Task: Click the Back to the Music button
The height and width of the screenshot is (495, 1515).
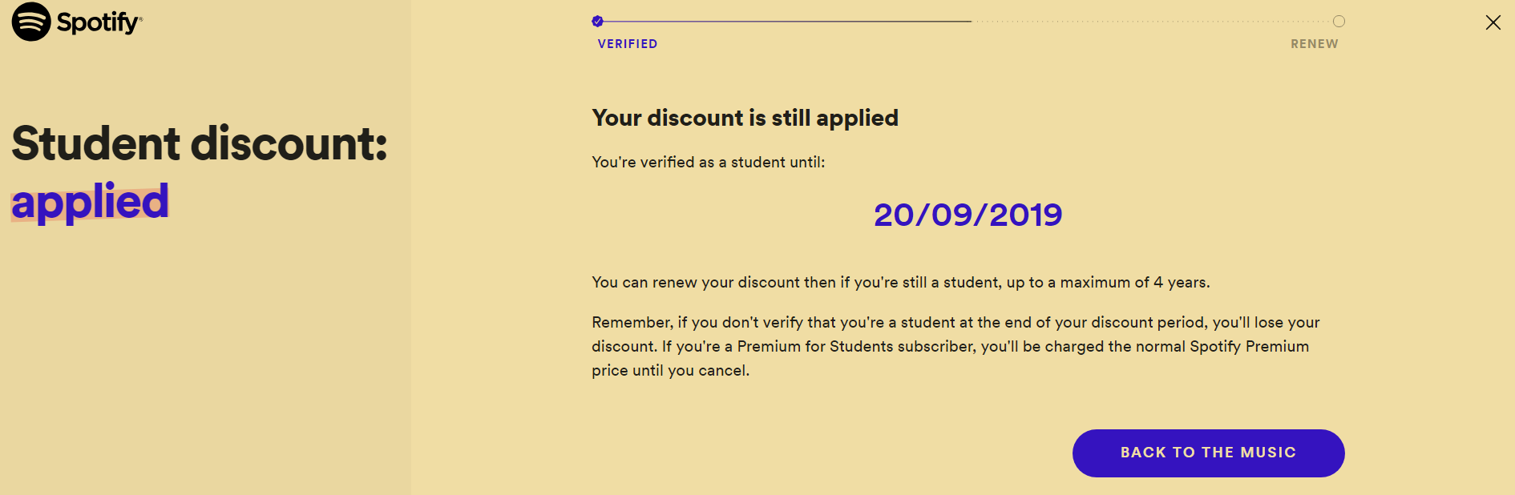Action: point(1208,453)
